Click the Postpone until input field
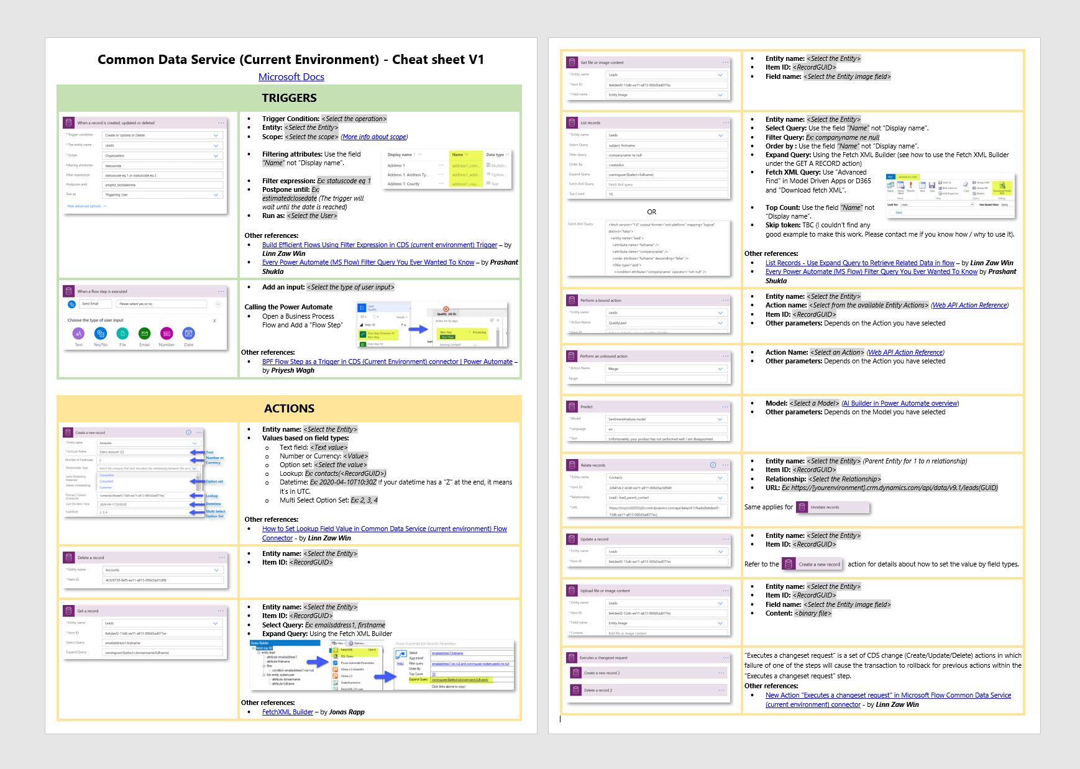The height and width of the screenshot is (769, 1080). pos(162,184)
